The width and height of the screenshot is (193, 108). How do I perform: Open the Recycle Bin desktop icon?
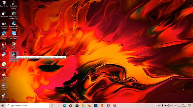[x=4, y=4]
